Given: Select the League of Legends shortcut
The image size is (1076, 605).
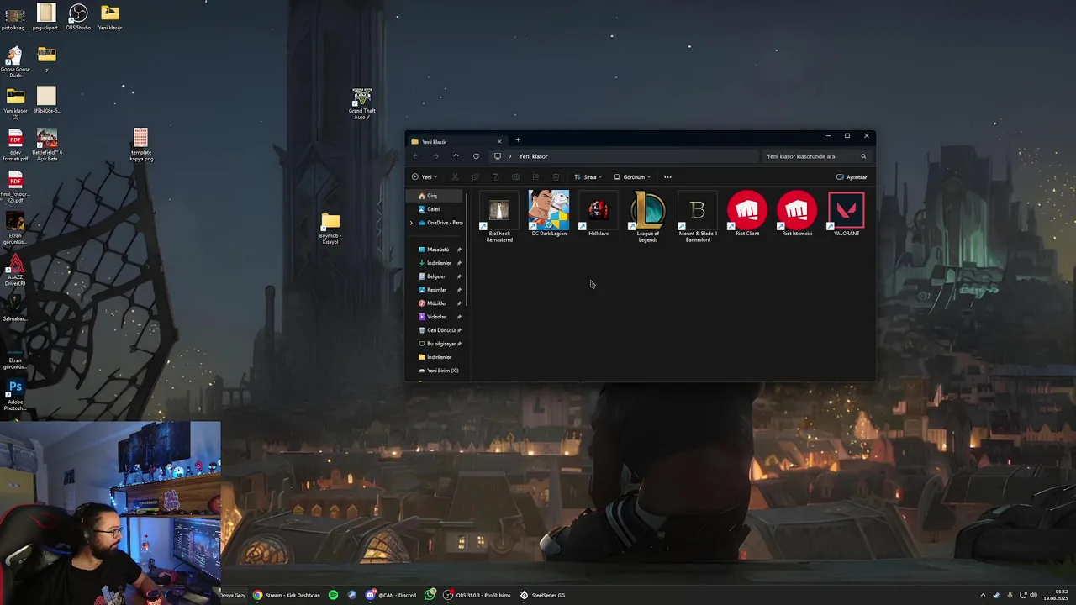Looking at the screenshot, I should pos(648,218).
